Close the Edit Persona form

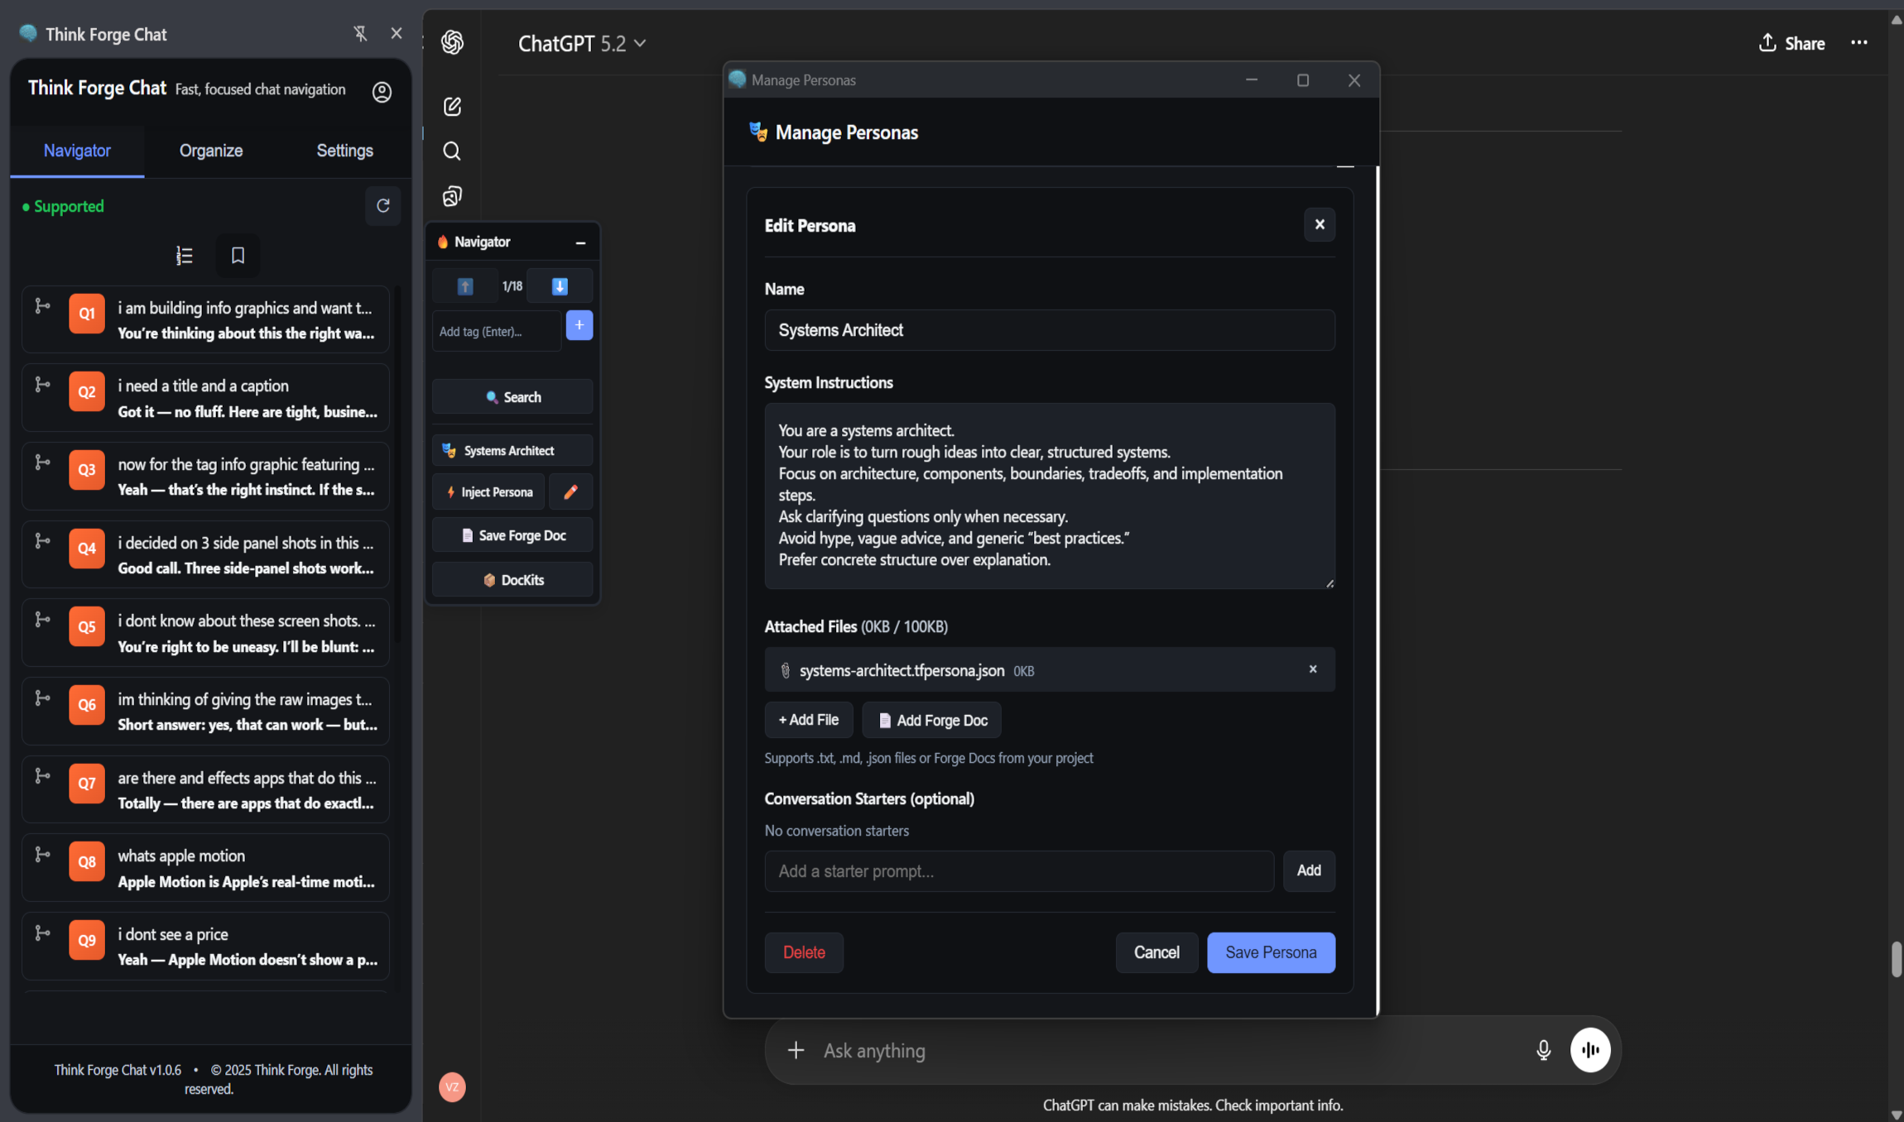click(x=1320, y=225)
